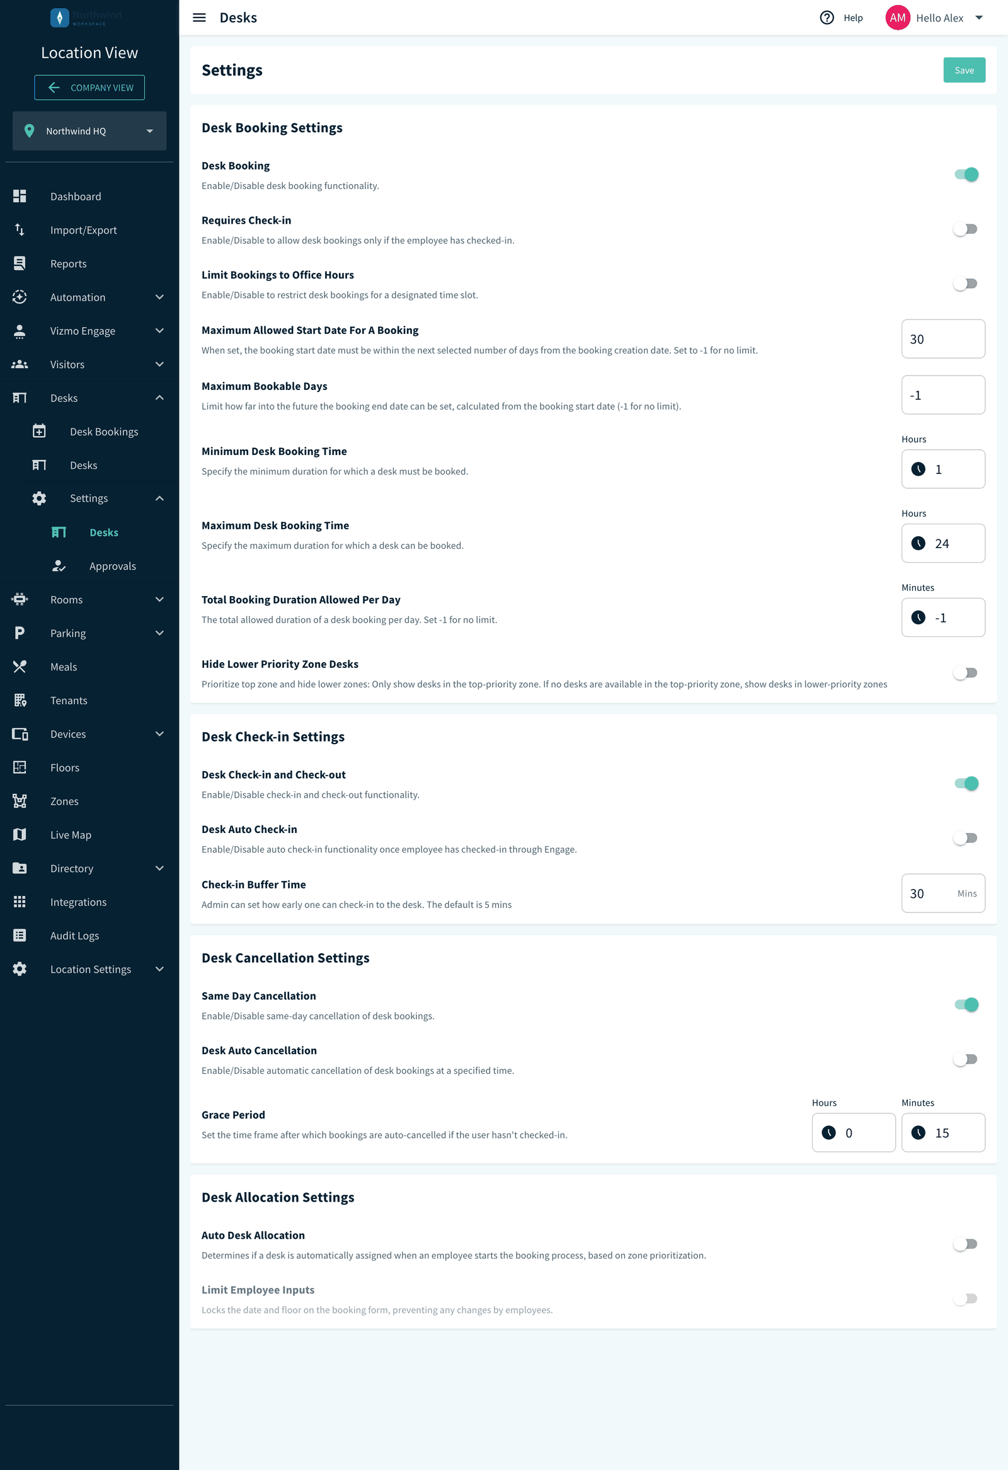Open the Hello Alex user dropdown arrow

[978, 18]
